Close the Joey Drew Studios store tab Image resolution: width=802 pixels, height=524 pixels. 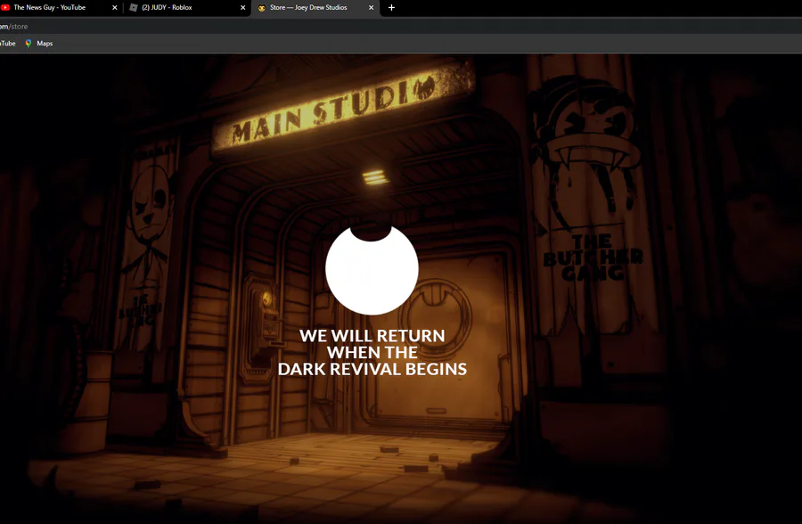(372, 8)
